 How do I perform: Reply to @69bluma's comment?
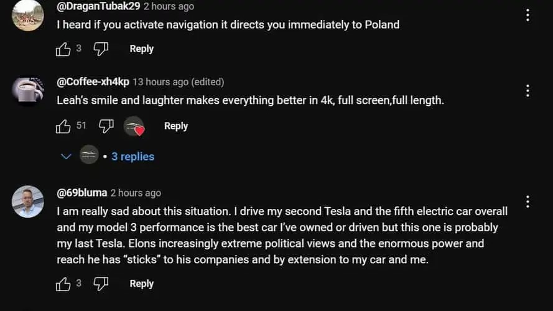141,284
